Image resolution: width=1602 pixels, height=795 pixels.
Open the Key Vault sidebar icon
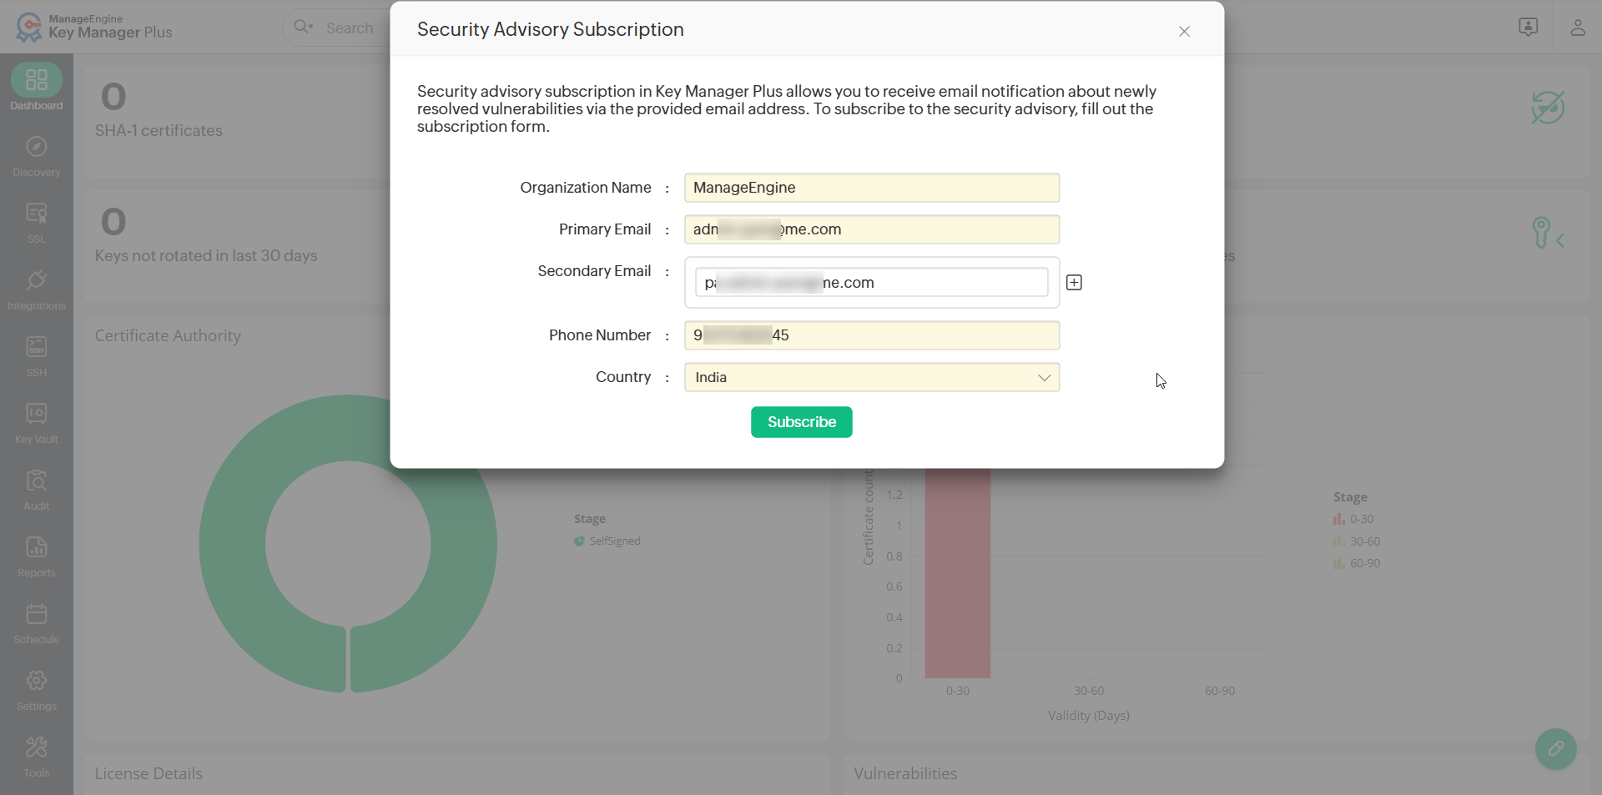pyautogui.click(x=36, y=422)
